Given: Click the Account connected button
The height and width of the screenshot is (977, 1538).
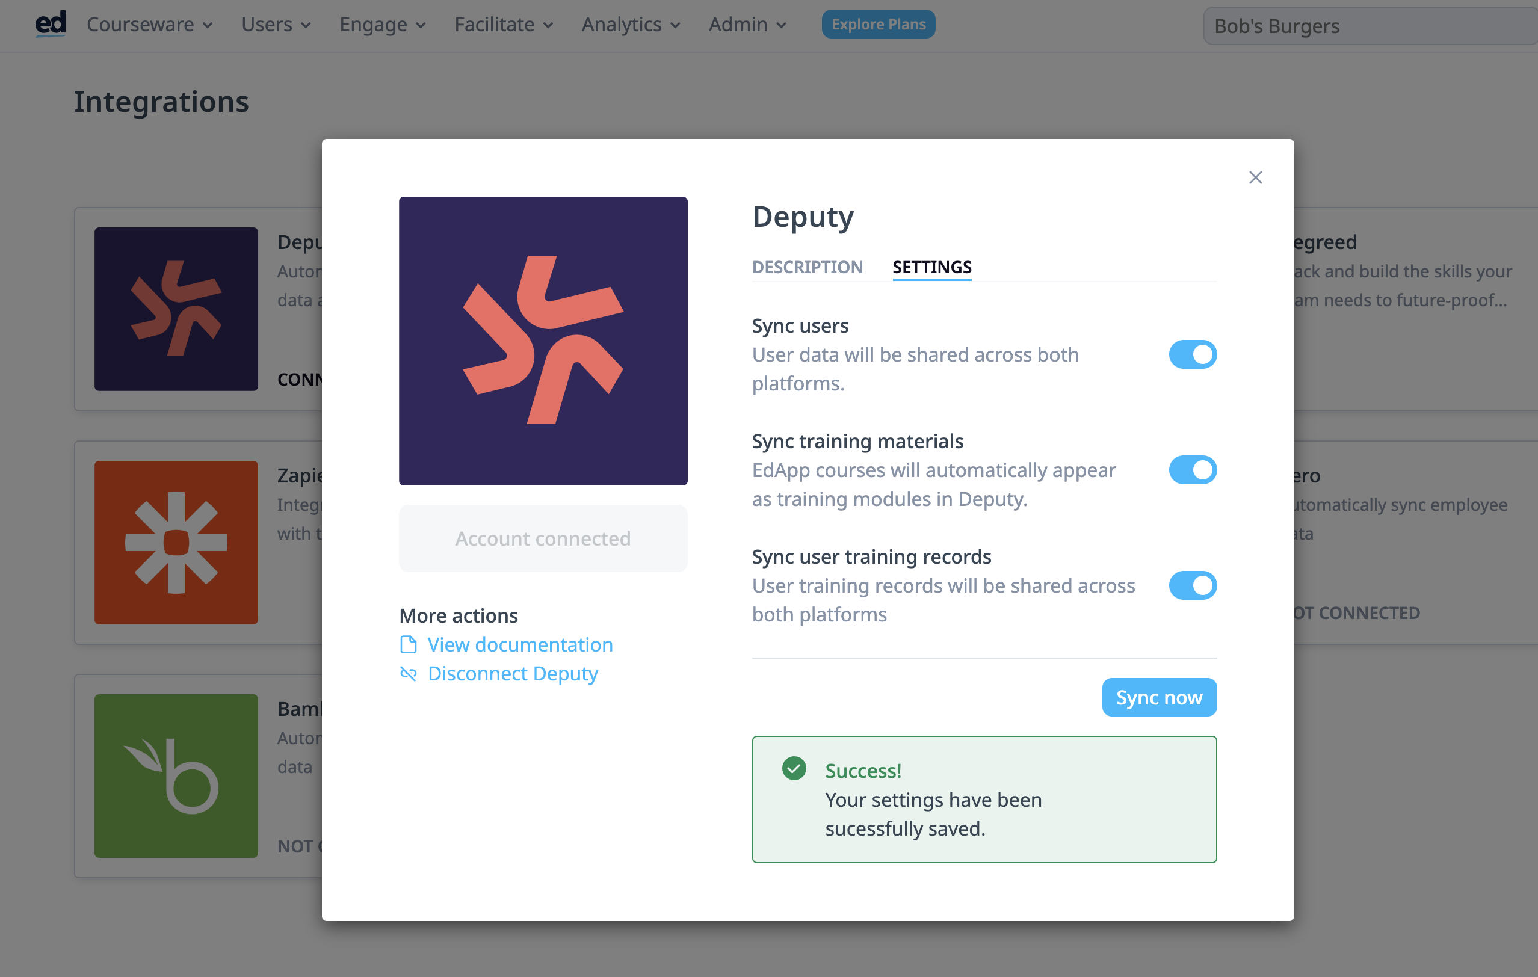Looking at the screenshot, I should point(543,538).
